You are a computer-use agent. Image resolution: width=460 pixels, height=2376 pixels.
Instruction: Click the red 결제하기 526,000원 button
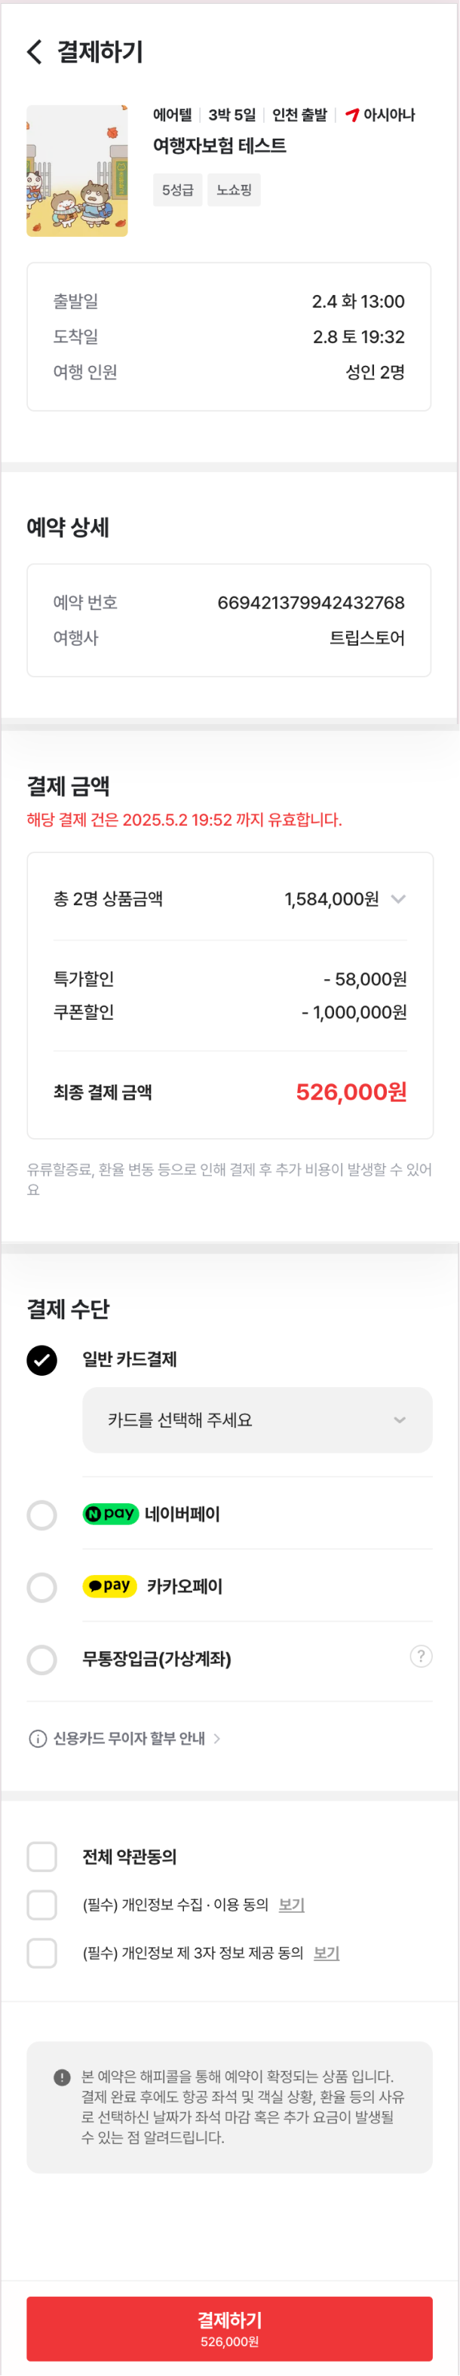[229, 2329]
